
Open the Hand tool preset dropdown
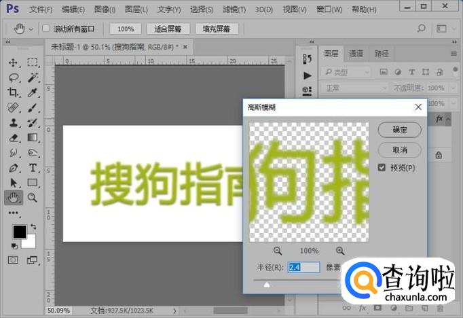31,29
